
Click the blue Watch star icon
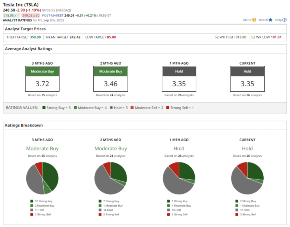[270, 20]
